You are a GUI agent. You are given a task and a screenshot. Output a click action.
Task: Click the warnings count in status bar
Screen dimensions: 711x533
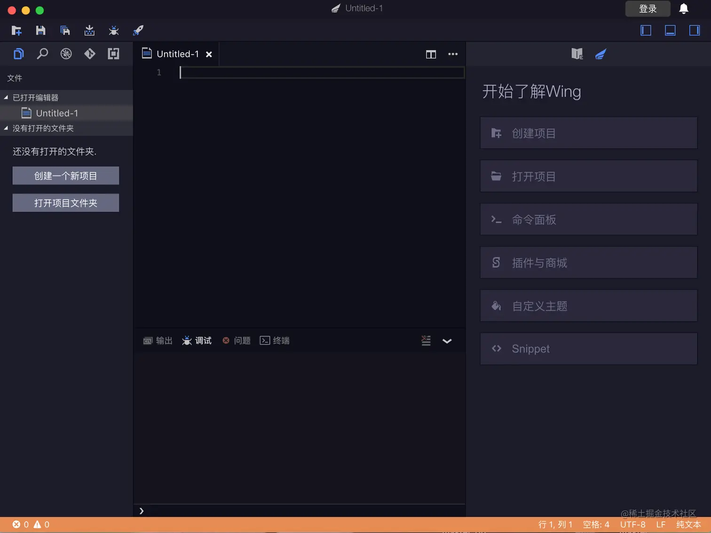tap(41, 525)
